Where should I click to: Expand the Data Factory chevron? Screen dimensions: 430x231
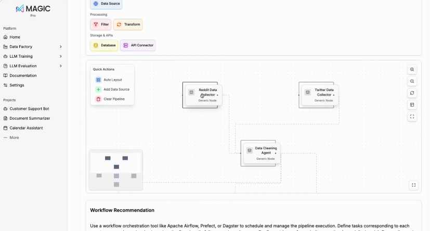(x=61, y=47)
